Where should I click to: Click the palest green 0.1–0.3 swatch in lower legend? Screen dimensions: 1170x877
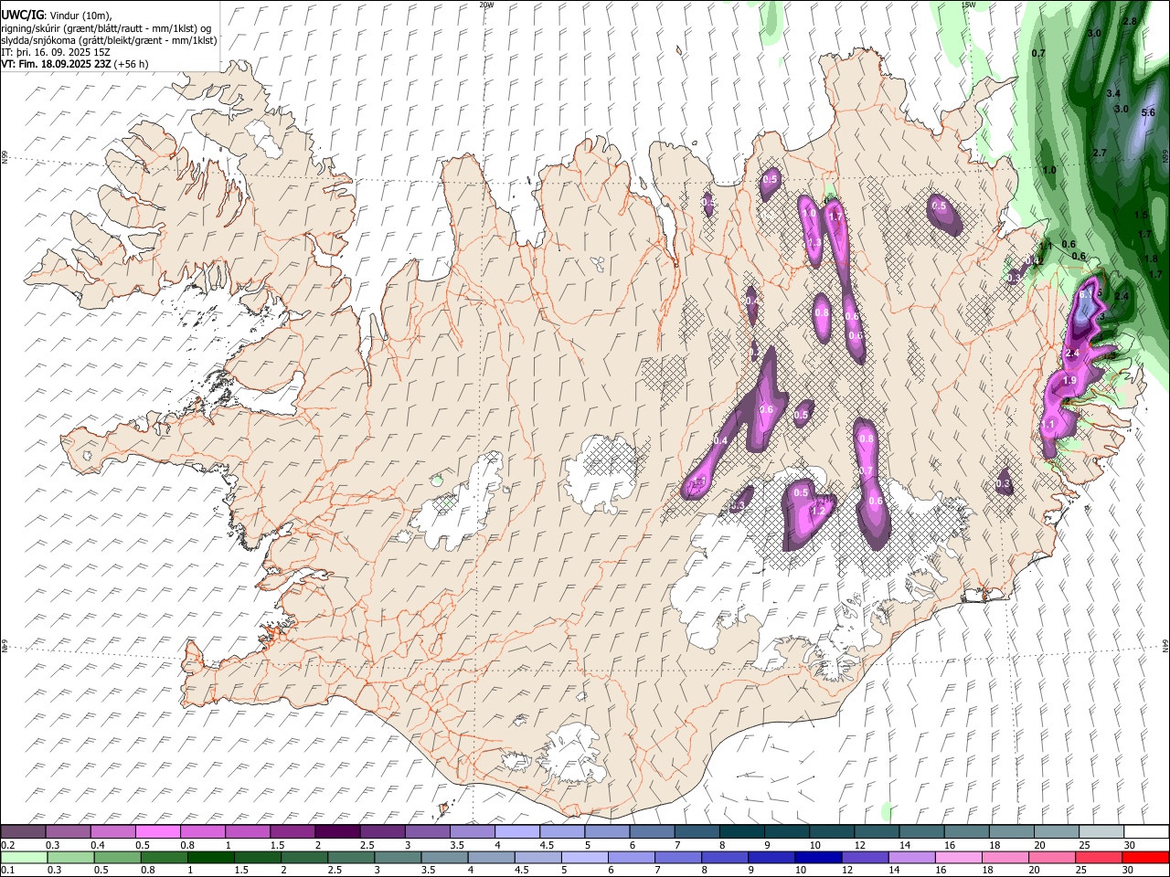point(24,857)
